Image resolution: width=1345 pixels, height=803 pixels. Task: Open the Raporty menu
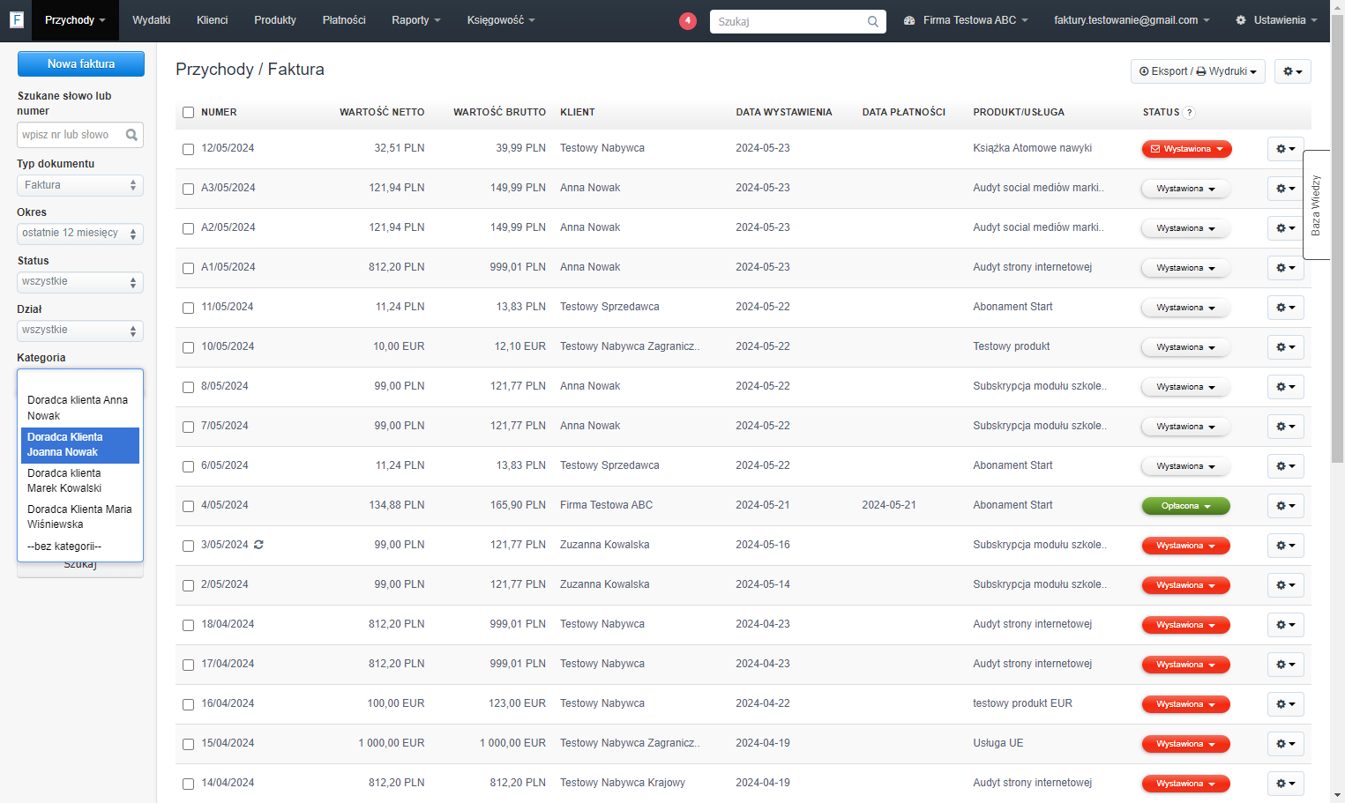coord(416,20)
